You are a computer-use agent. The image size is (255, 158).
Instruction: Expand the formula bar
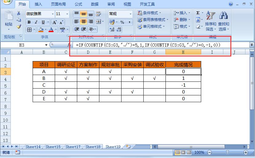[x=252, y=44]
